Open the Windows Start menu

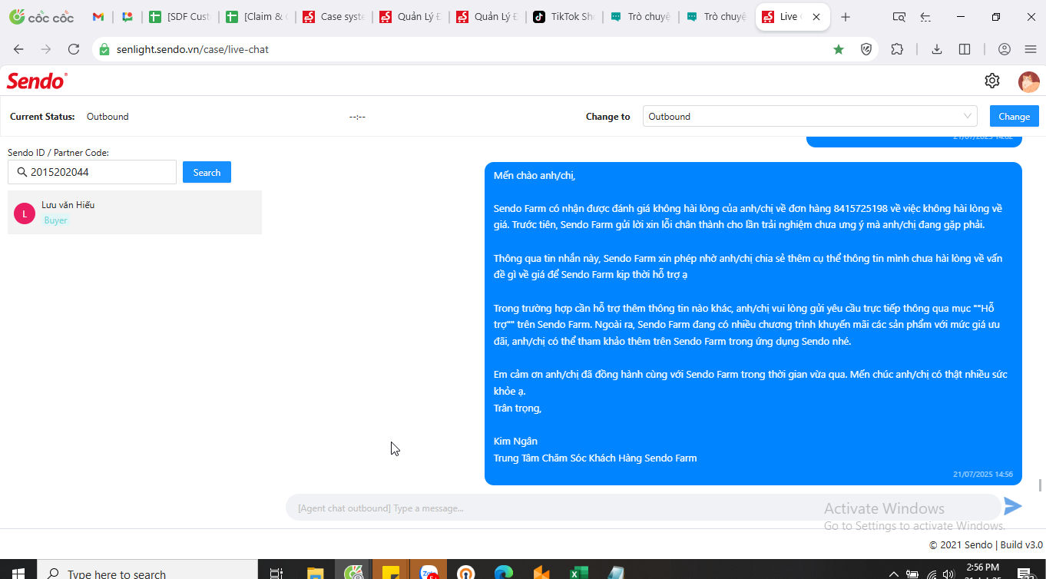(17, 572)
